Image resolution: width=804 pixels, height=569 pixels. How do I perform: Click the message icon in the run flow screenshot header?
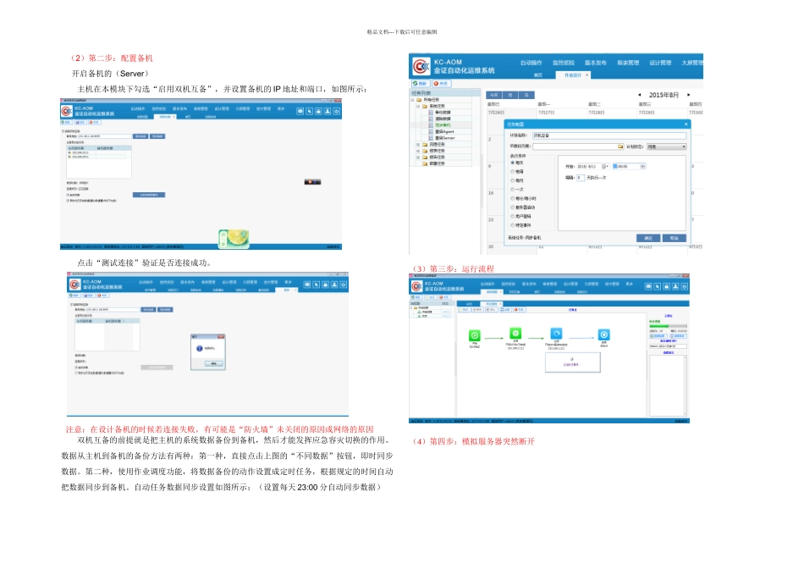click(648, 286)
